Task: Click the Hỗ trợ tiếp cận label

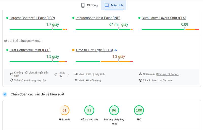Action: tap(89, 120)
